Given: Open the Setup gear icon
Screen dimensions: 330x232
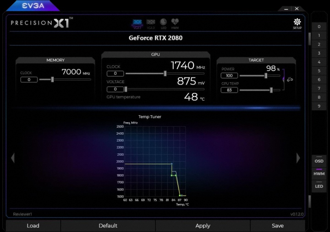Looking at the screenshot, I should pos(297,23).
